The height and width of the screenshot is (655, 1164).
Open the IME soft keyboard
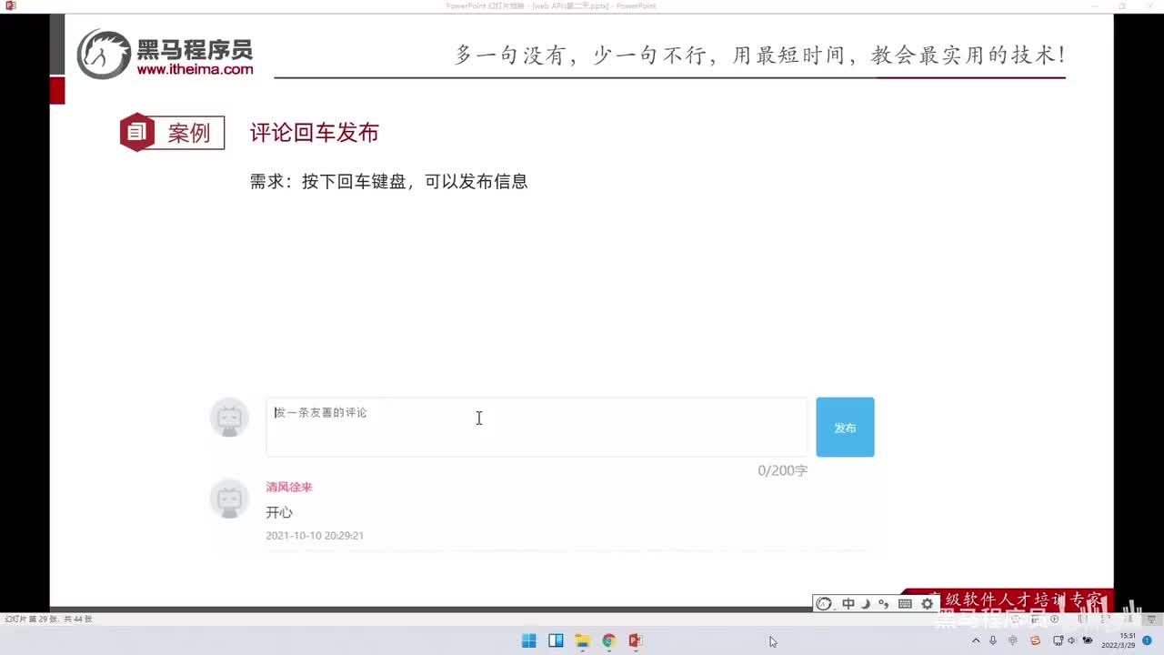coord(905,603)
